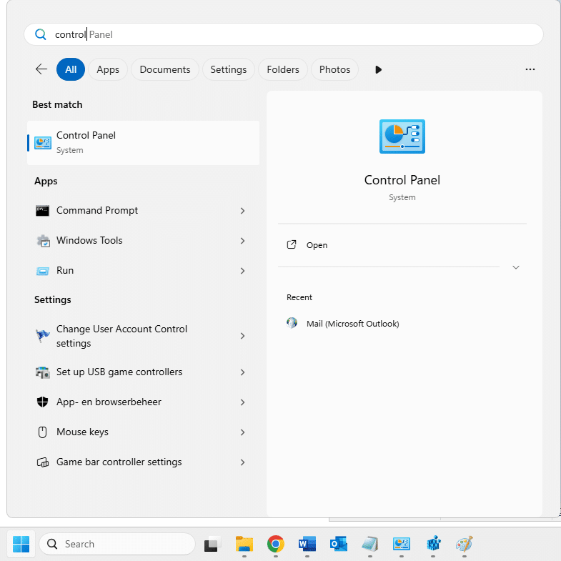This screenshot has width=561, height=561.
Task: Expand Command Prompt options chevron
Action: click(242, 211)
